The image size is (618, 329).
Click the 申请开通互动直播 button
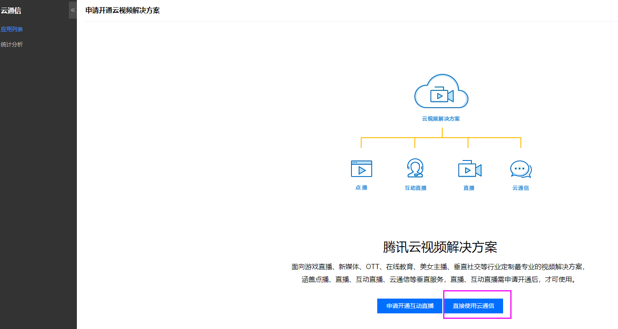point(410,306)
